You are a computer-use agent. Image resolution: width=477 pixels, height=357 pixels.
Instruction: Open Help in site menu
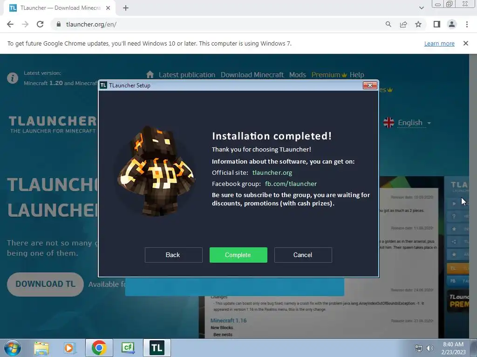point(357,75)
